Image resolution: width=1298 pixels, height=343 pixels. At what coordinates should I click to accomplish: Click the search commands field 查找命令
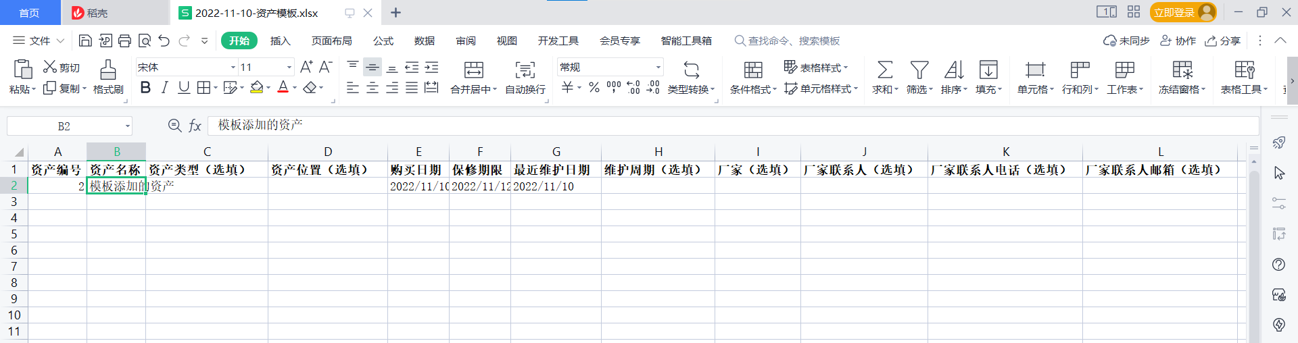[x=788, y=41]
